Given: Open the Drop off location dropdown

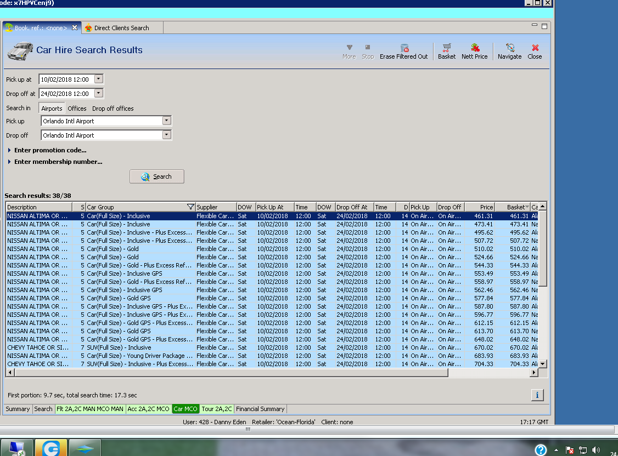Looking at the screenshot, I should (167, 135).
